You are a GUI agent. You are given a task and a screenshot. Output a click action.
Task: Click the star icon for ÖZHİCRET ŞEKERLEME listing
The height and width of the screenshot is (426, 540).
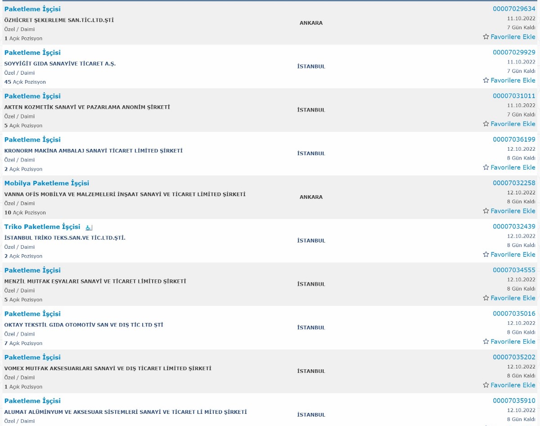coord(486,37)
